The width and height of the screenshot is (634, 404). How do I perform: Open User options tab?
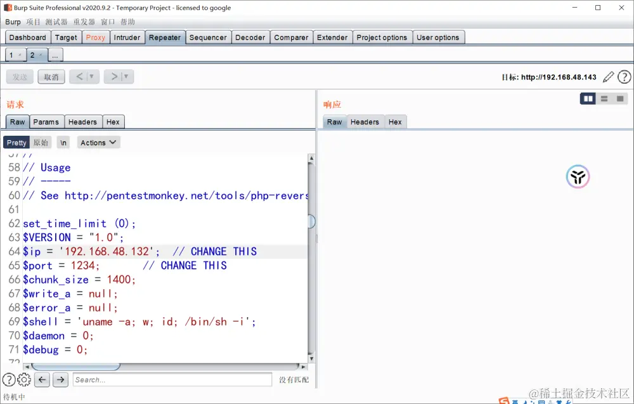click(438, 37)
